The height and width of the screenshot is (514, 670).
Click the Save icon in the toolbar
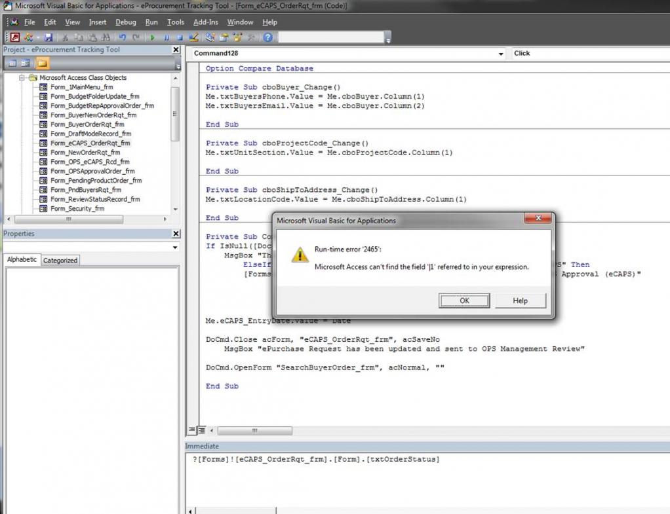coord(49,38)
